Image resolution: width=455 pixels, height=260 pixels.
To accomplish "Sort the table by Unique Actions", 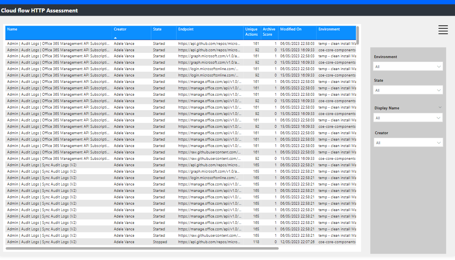I will (252, 32).
